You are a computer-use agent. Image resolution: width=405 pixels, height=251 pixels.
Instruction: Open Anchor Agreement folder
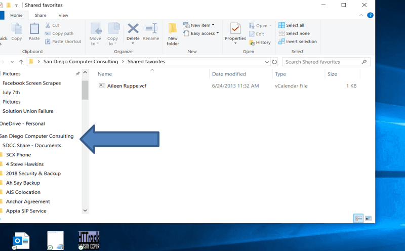click(28, 201)
